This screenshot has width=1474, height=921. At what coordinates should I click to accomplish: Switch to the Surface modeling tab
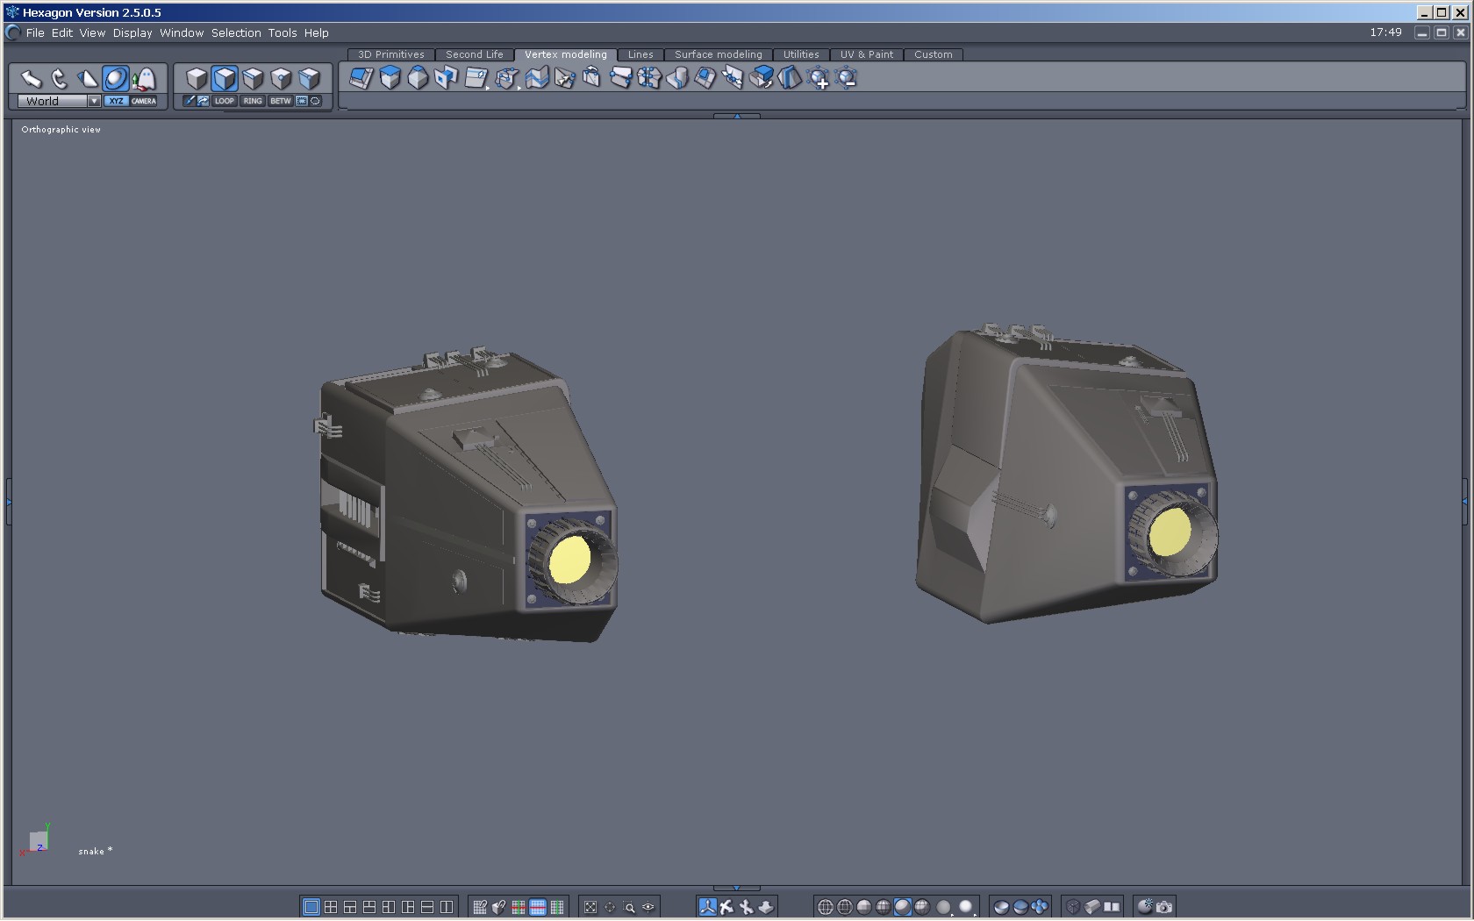click(x=719, y=54)
